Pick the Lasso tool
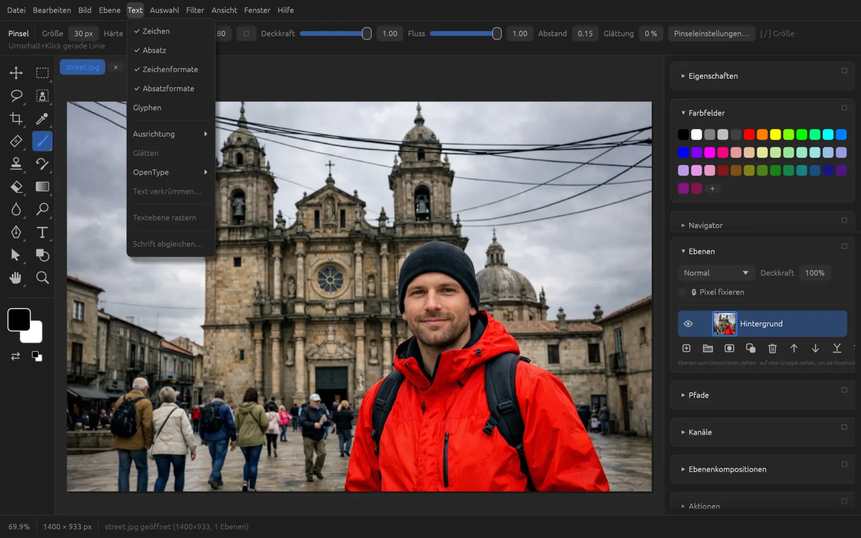Screen dimensions: 861x538 pos(16,96)
